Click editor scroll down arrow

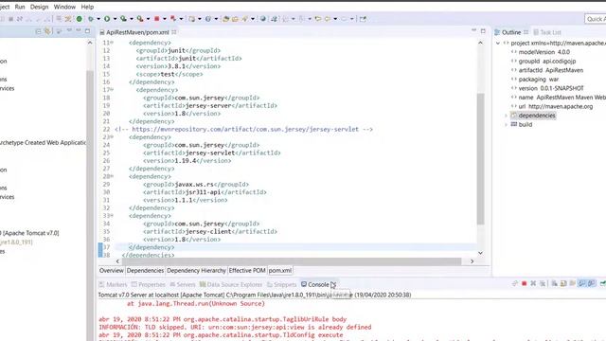coord(480,253)
